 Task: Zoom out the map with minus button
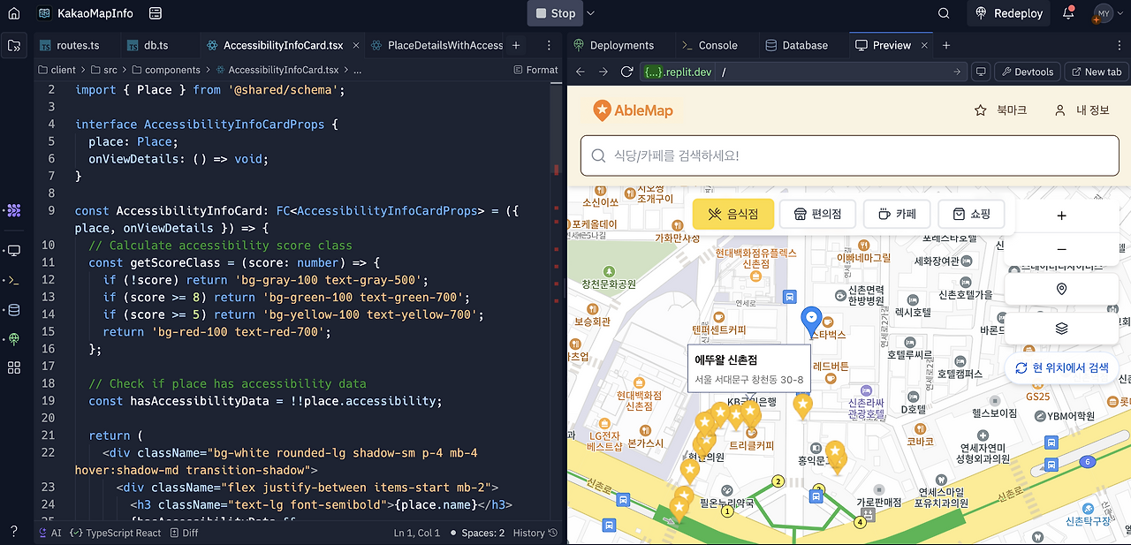point(1061,249)
